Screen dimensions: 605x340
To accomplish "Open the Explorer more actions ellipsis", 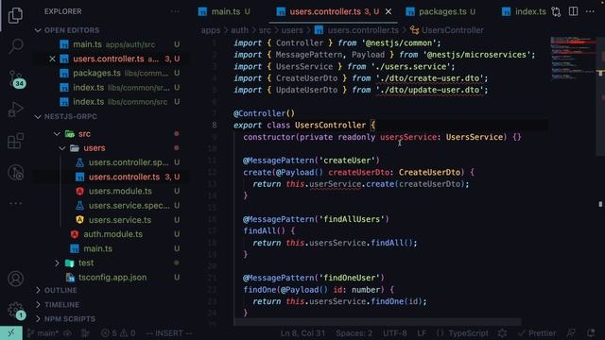I will coord(175,11).
